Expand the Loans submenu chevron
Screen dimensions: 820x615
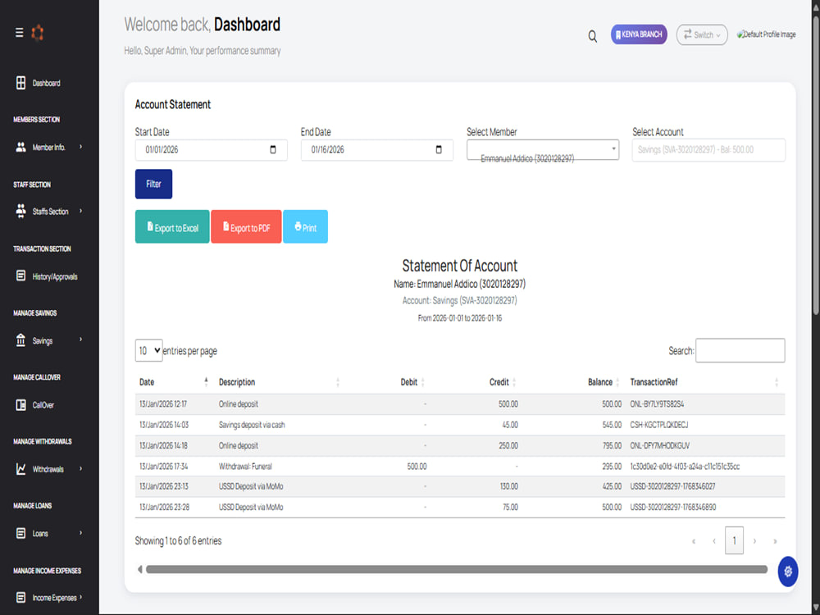coord(80,533)
